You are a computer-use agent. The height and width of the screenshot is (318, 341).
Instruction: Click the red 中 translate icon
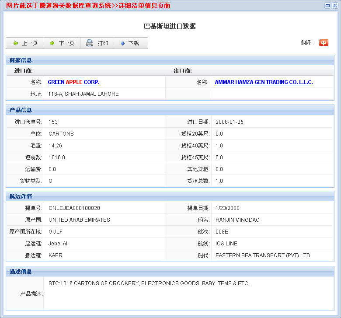324,43
